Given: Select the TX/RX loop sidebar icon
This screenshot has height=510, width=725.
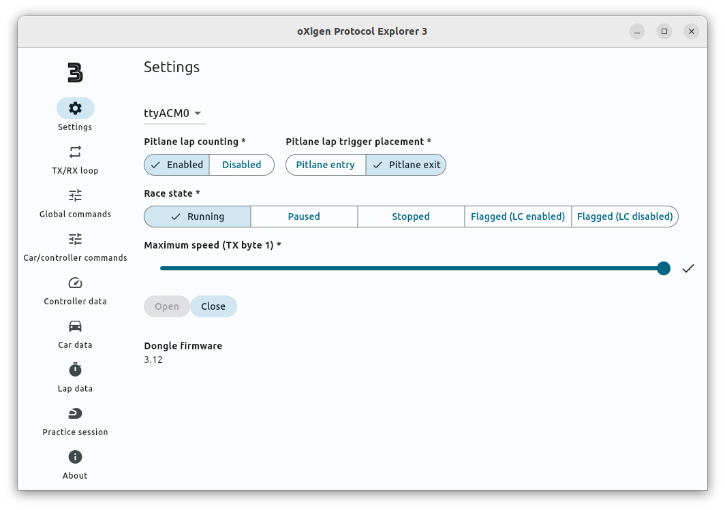Looking at the screenshot, I should tap(75, 151).
